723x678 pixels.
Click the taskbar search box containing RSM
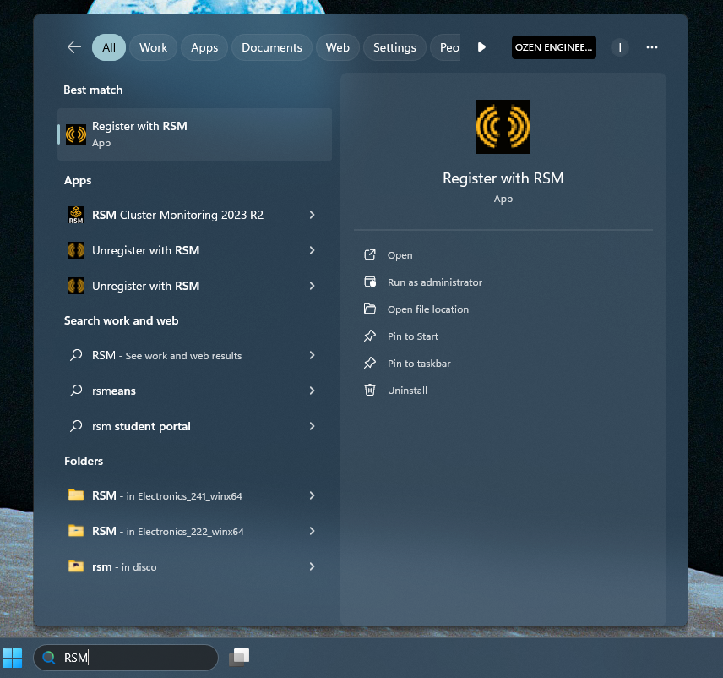click(125, 657)
